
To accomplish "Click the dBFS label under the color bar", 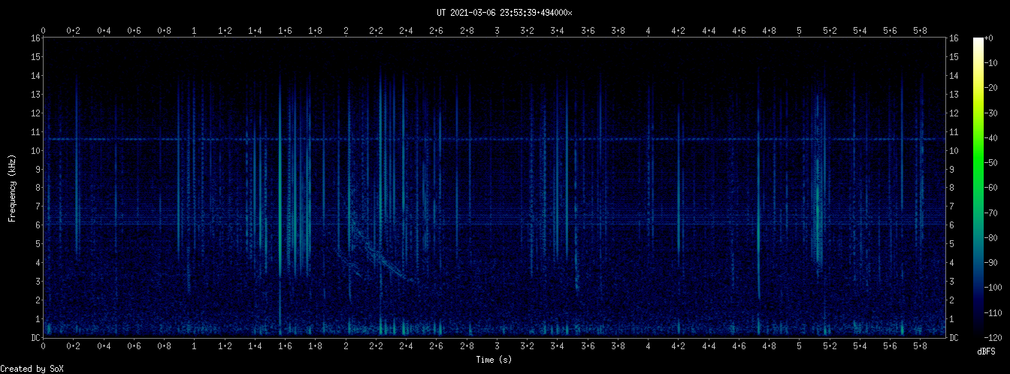I will tap(987, 351).
